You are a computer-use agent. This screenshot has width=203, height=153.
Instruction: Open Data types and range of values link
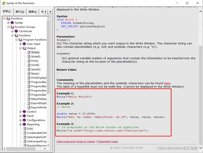76,141
